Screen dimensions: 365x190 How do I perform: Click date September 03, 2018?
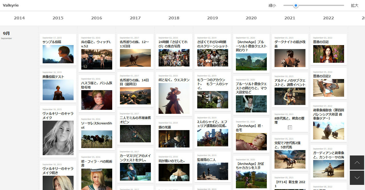click(168, 157)
